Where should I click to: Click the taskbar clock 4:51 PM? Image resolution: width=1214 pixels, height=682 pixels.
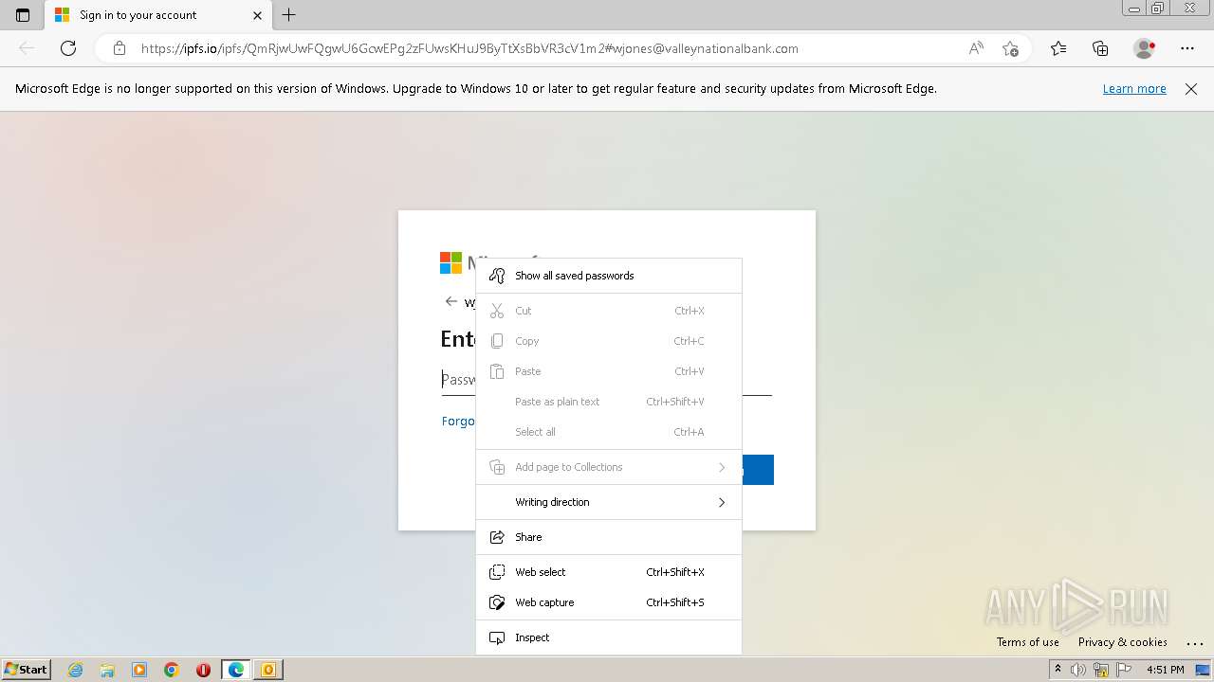1166,670
